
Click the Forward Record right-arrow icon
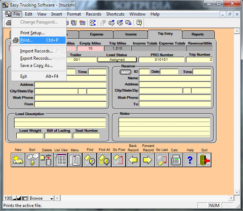click(147, 160)
